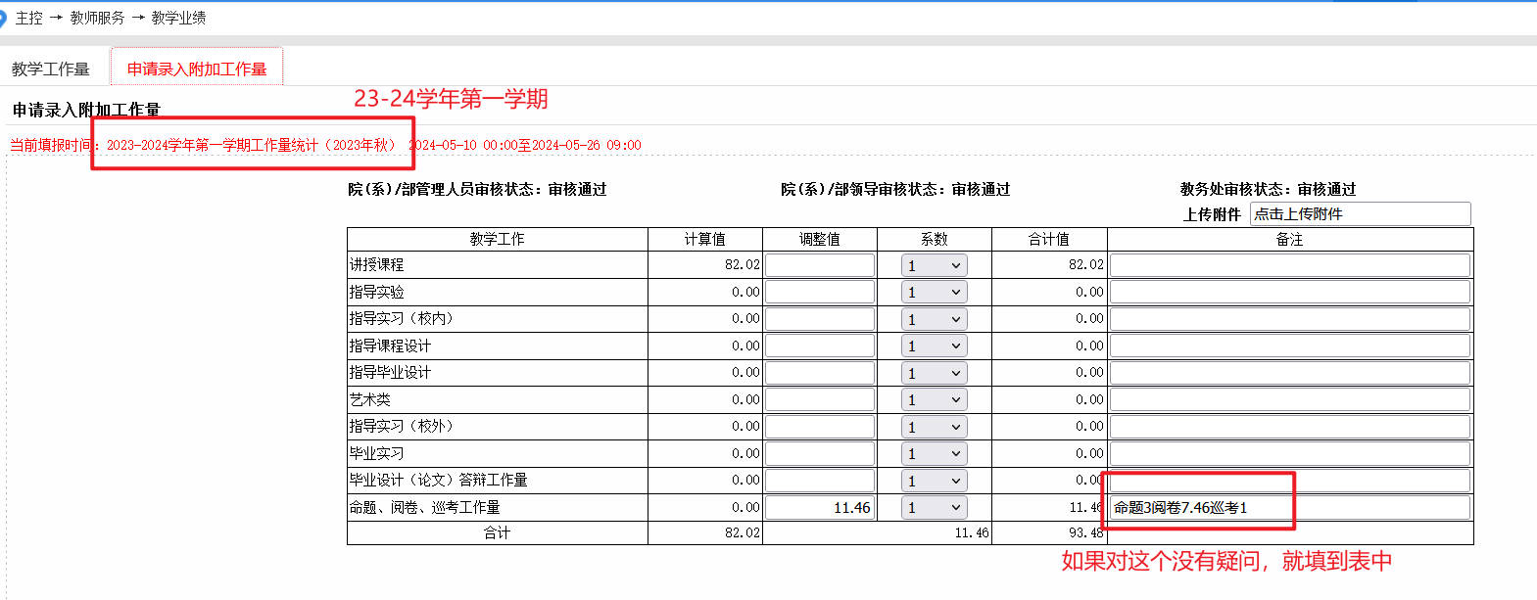Click the 备注 column header

(1290, 239)
